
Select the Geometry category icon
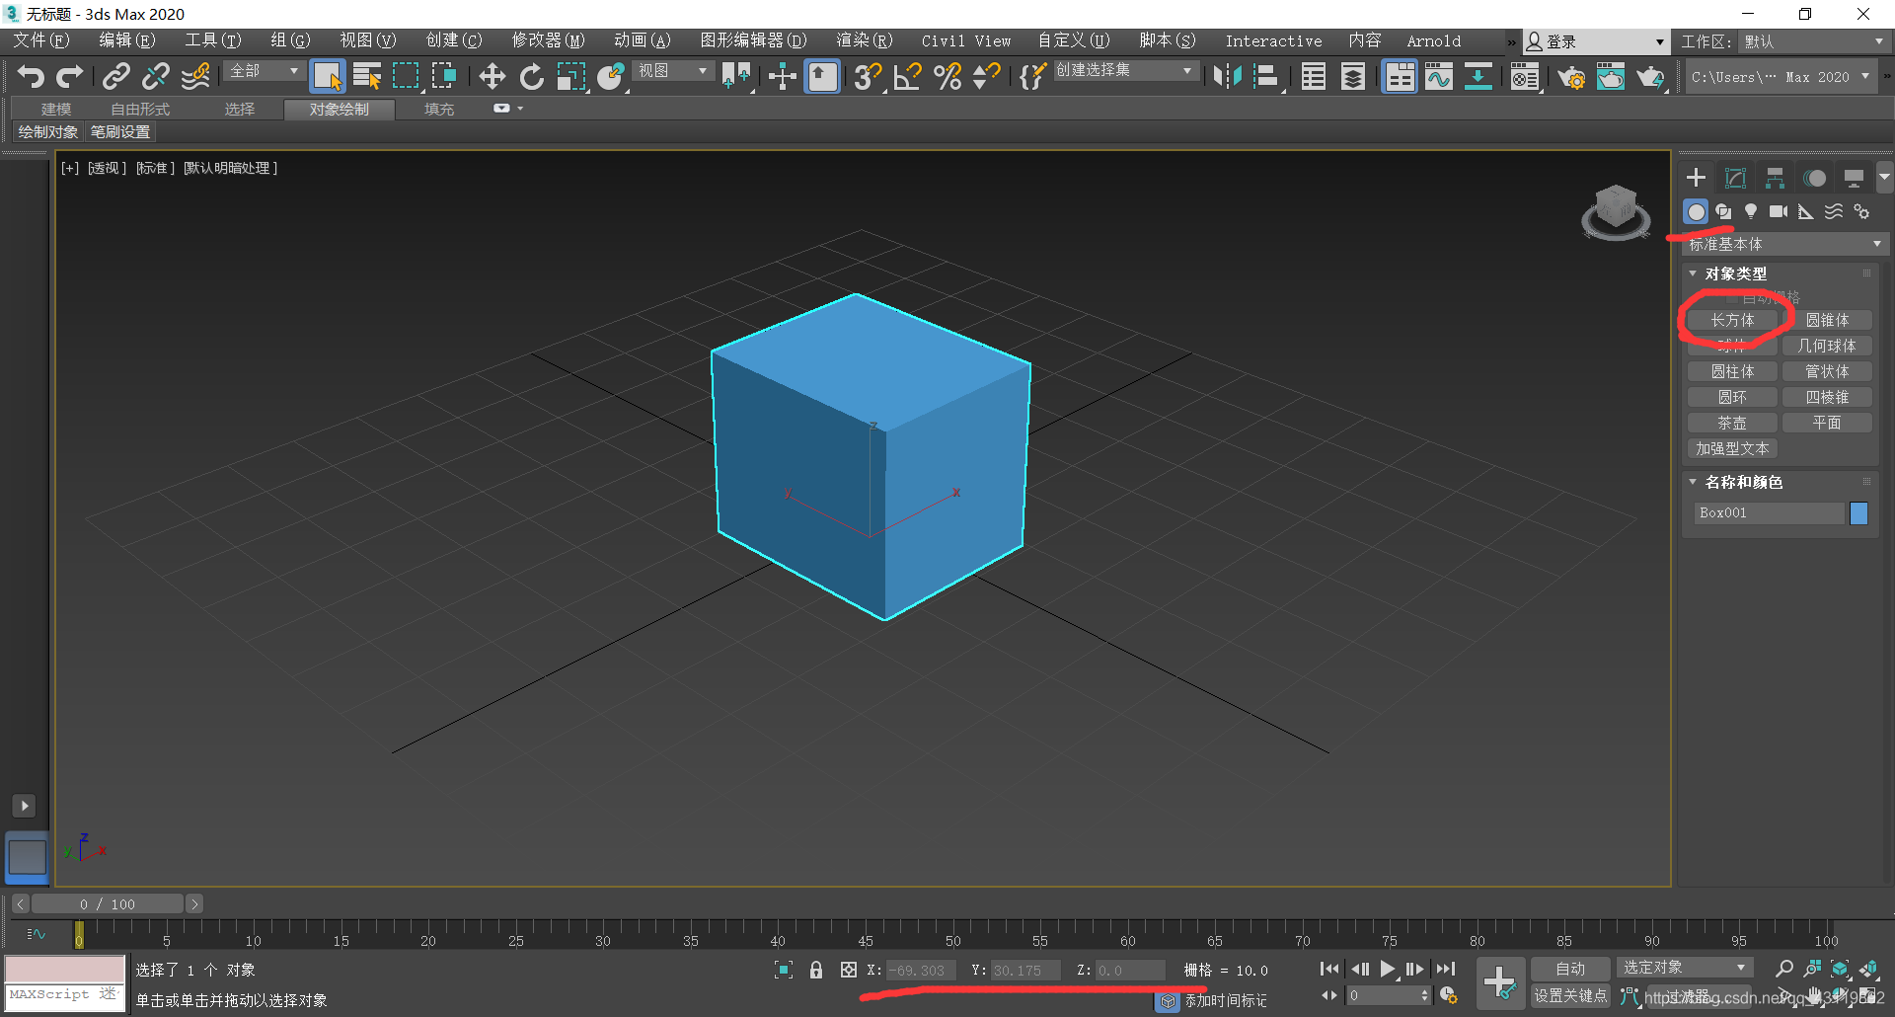tap(1696, 211)
